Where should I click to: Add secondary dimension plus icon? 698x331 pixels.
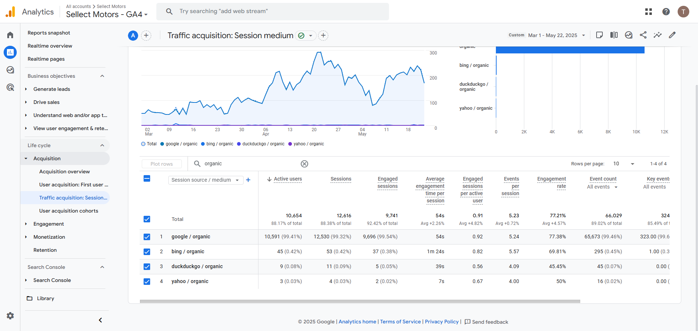[248, 180]
